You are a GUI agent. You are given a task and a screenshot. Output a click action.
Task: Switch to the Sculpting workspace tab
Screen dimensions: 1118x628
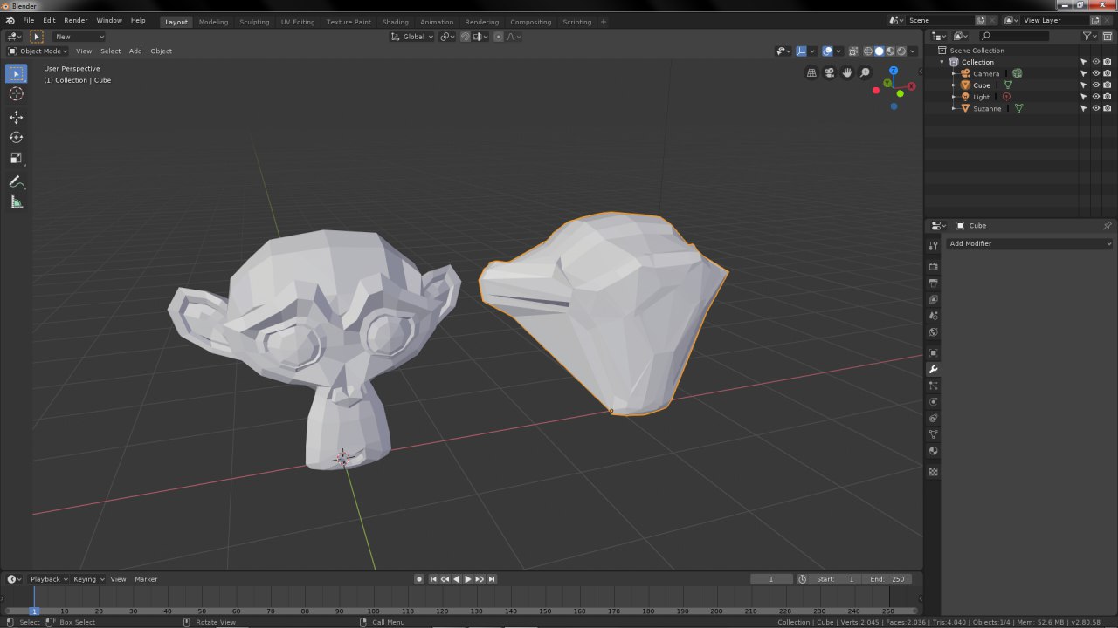click(254, 22)
